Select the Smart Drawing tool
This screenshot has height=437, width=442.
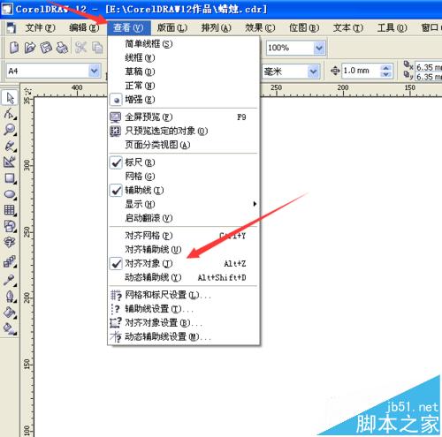(x=10, y=162)
